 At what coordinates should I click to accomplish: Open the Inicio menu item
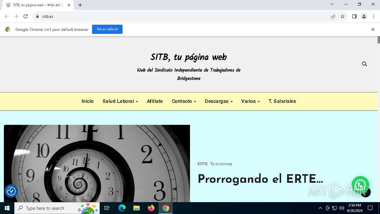[88, 101]
